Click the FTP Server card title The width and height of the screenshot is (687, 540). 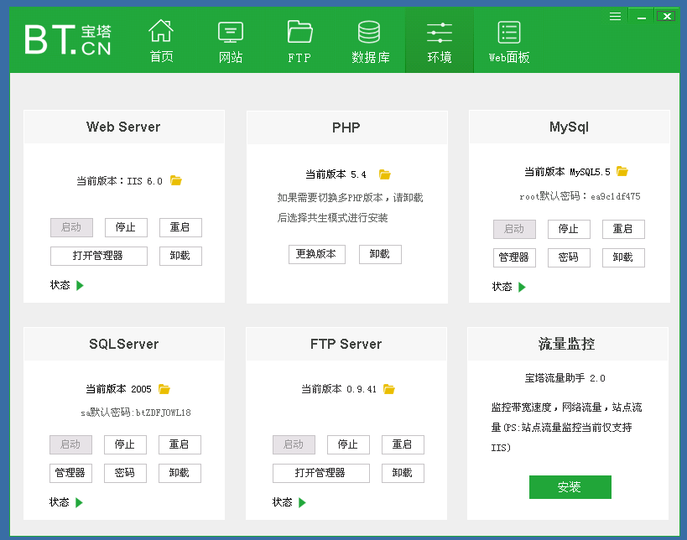(x=346, y=345)
